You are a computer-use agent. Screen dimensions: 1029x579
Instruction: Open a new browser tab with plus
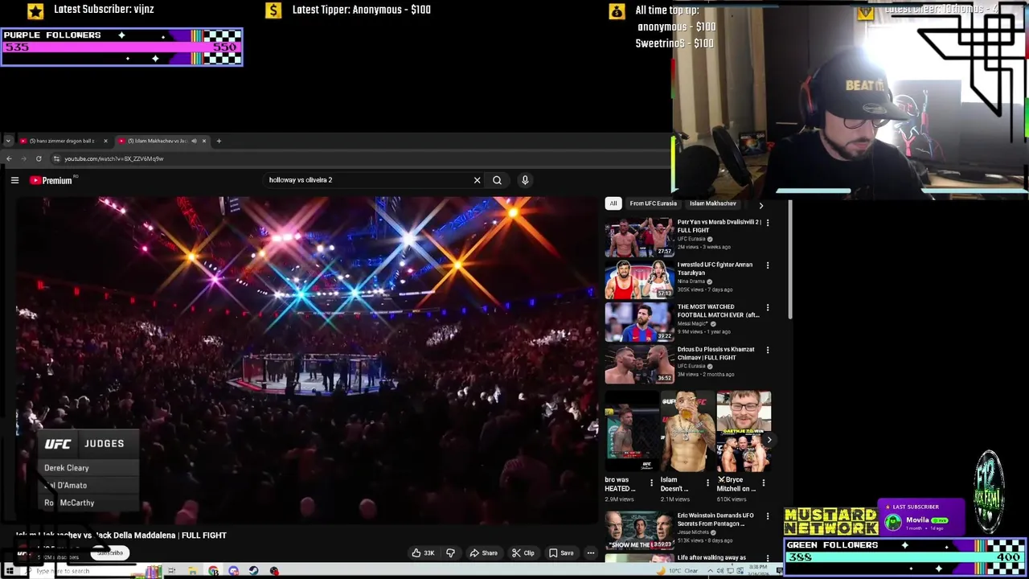pyautogui.click(x=219, y=141)
